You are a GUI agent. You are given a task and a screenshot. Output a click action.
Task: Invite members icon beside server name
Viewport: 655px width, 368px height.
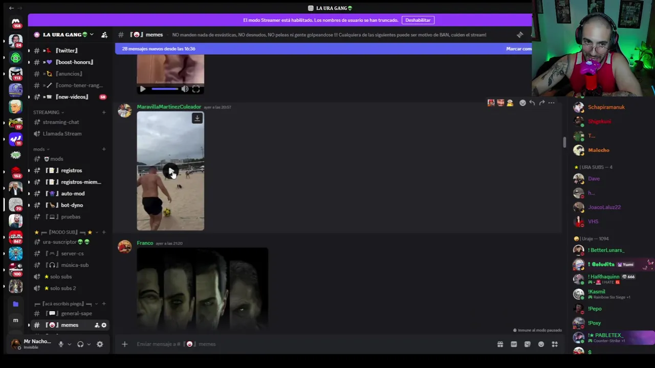[104, 35]
